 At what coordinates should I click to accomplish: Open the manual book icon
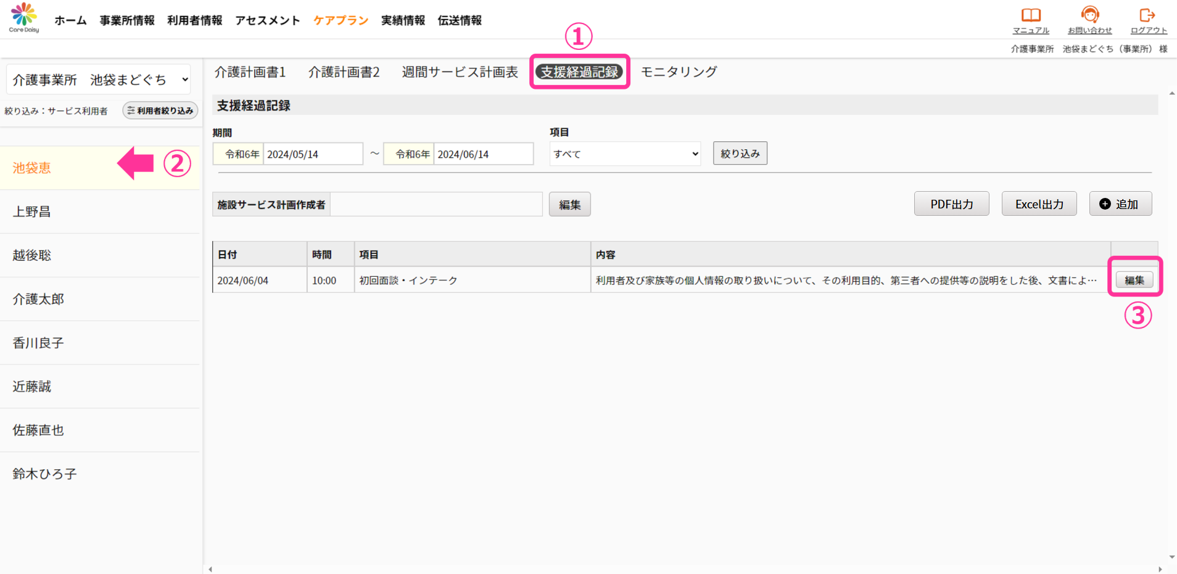(x=1031, y=15)
